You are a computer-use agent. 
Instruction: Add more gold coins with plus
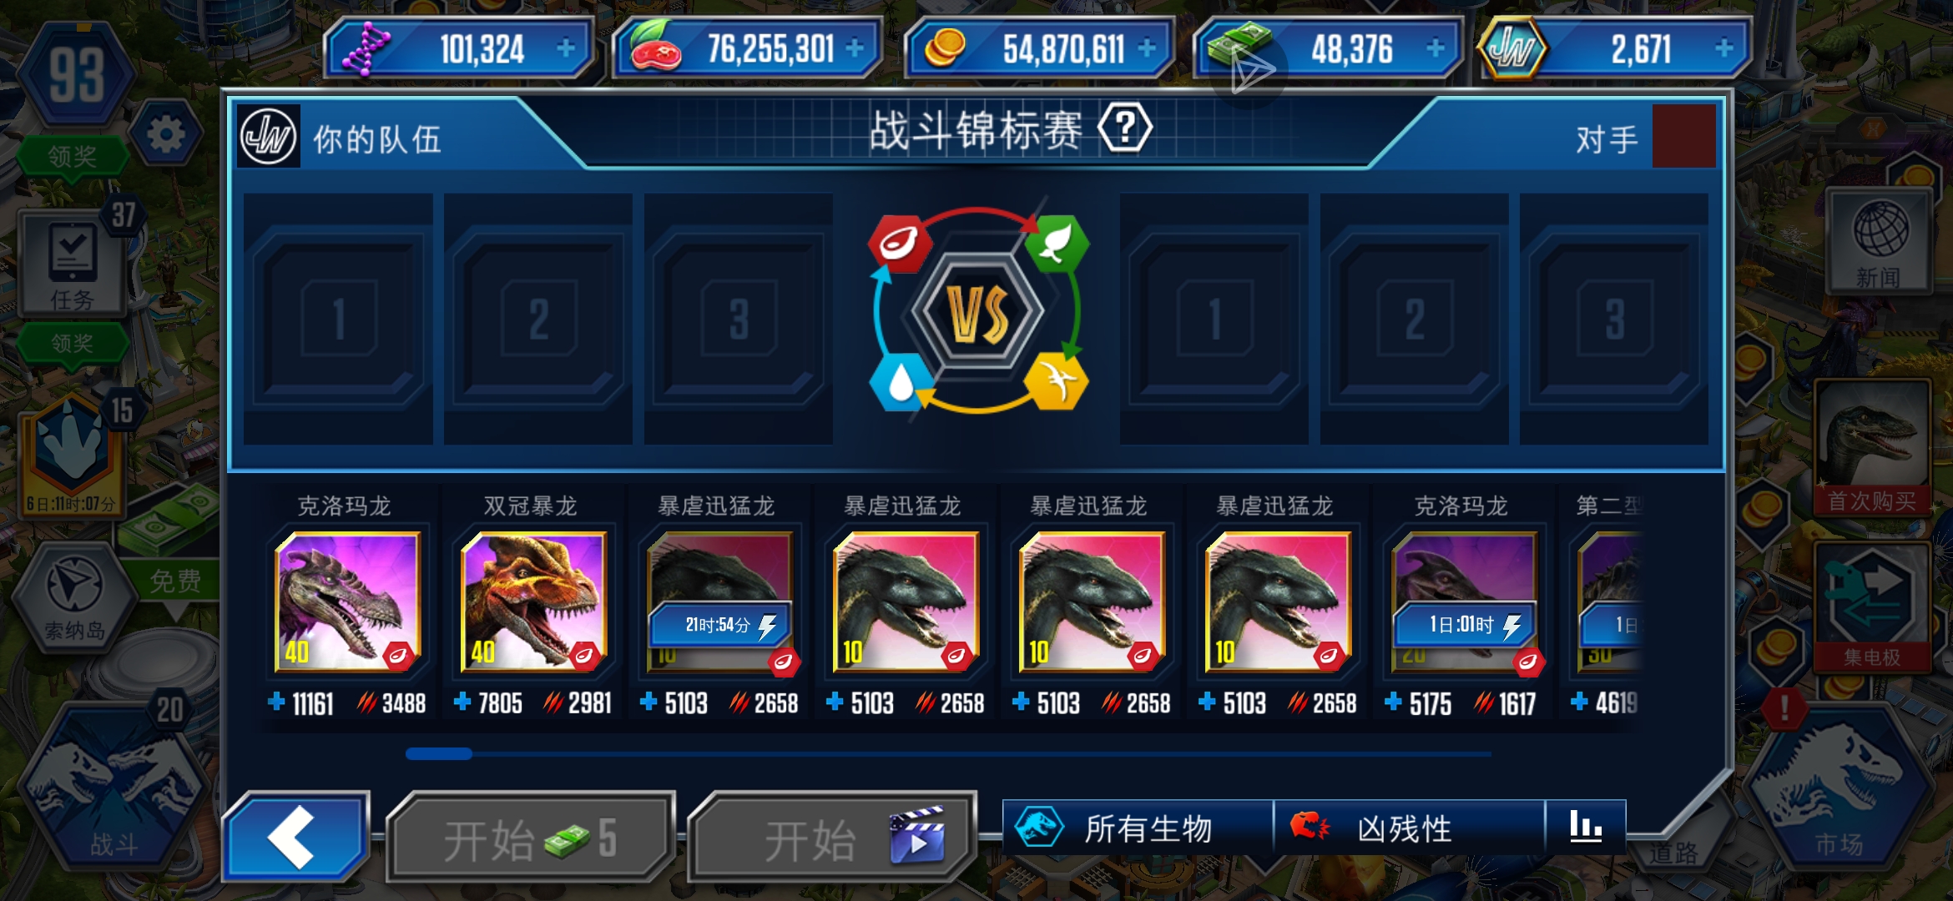click(1147, 48)
